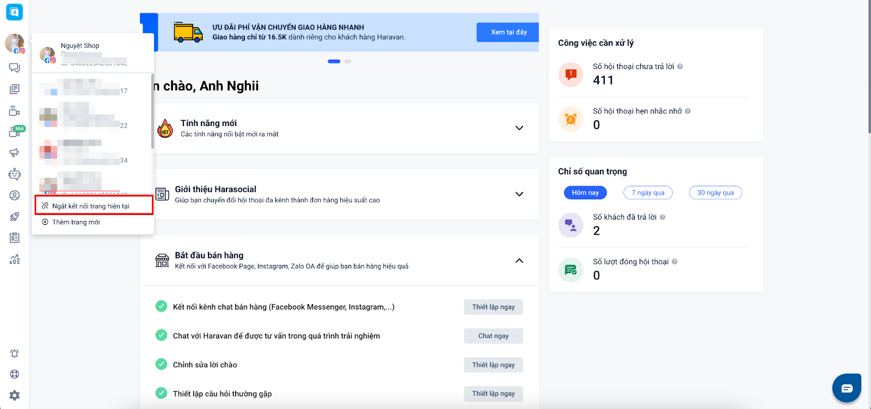Expand the 'Tính năng mới' section chevron
This screenshot has width=871, height=409.
[519, 128]
